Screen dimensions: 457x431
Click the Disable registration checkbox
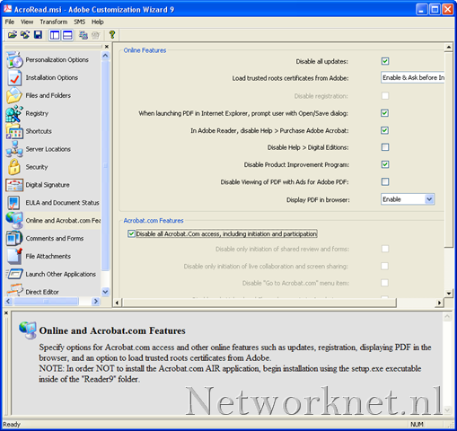coord(385,96)
